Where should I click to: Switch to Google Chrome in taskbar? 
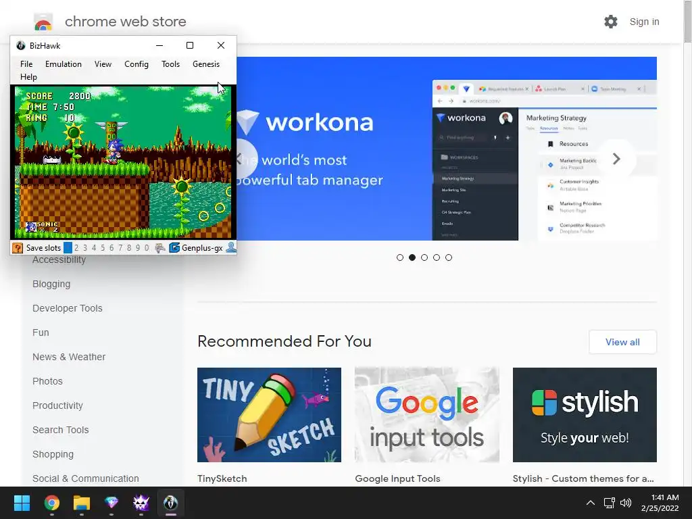(x=51, y=503)
